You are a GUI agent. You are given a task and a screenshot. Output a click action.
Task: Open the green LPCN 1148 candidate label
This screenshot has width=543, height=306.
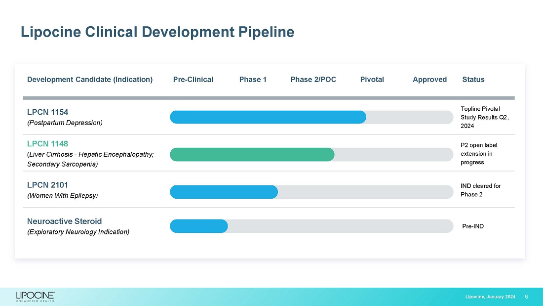[47, 144]
